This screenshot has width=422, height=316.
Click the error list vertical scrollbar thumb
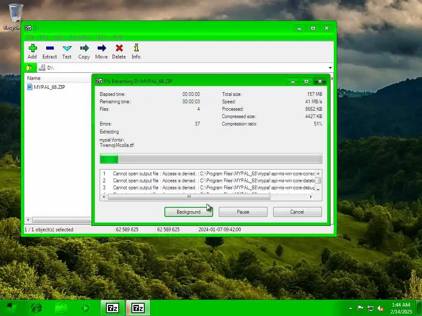point(318,180)
